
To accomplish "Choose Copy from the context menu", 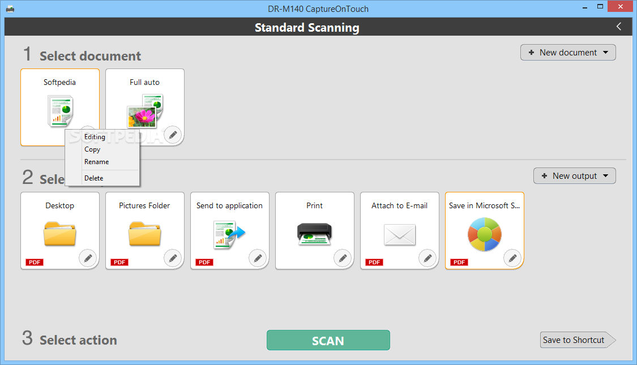I will (x=92, y=149).
